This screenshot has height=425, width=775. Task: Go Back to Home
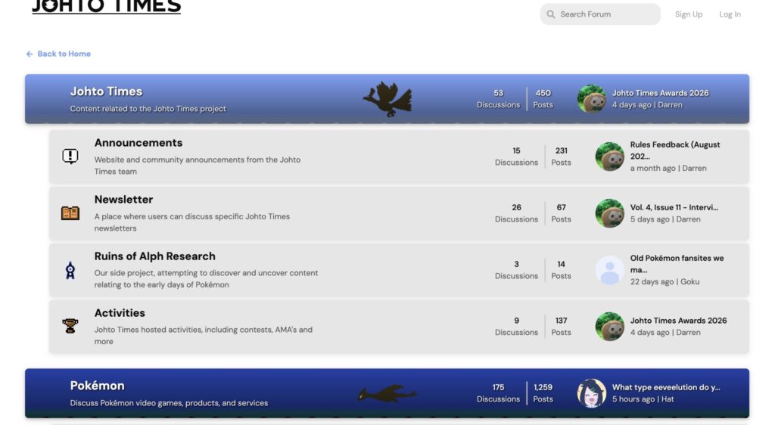tap(64, 54)
